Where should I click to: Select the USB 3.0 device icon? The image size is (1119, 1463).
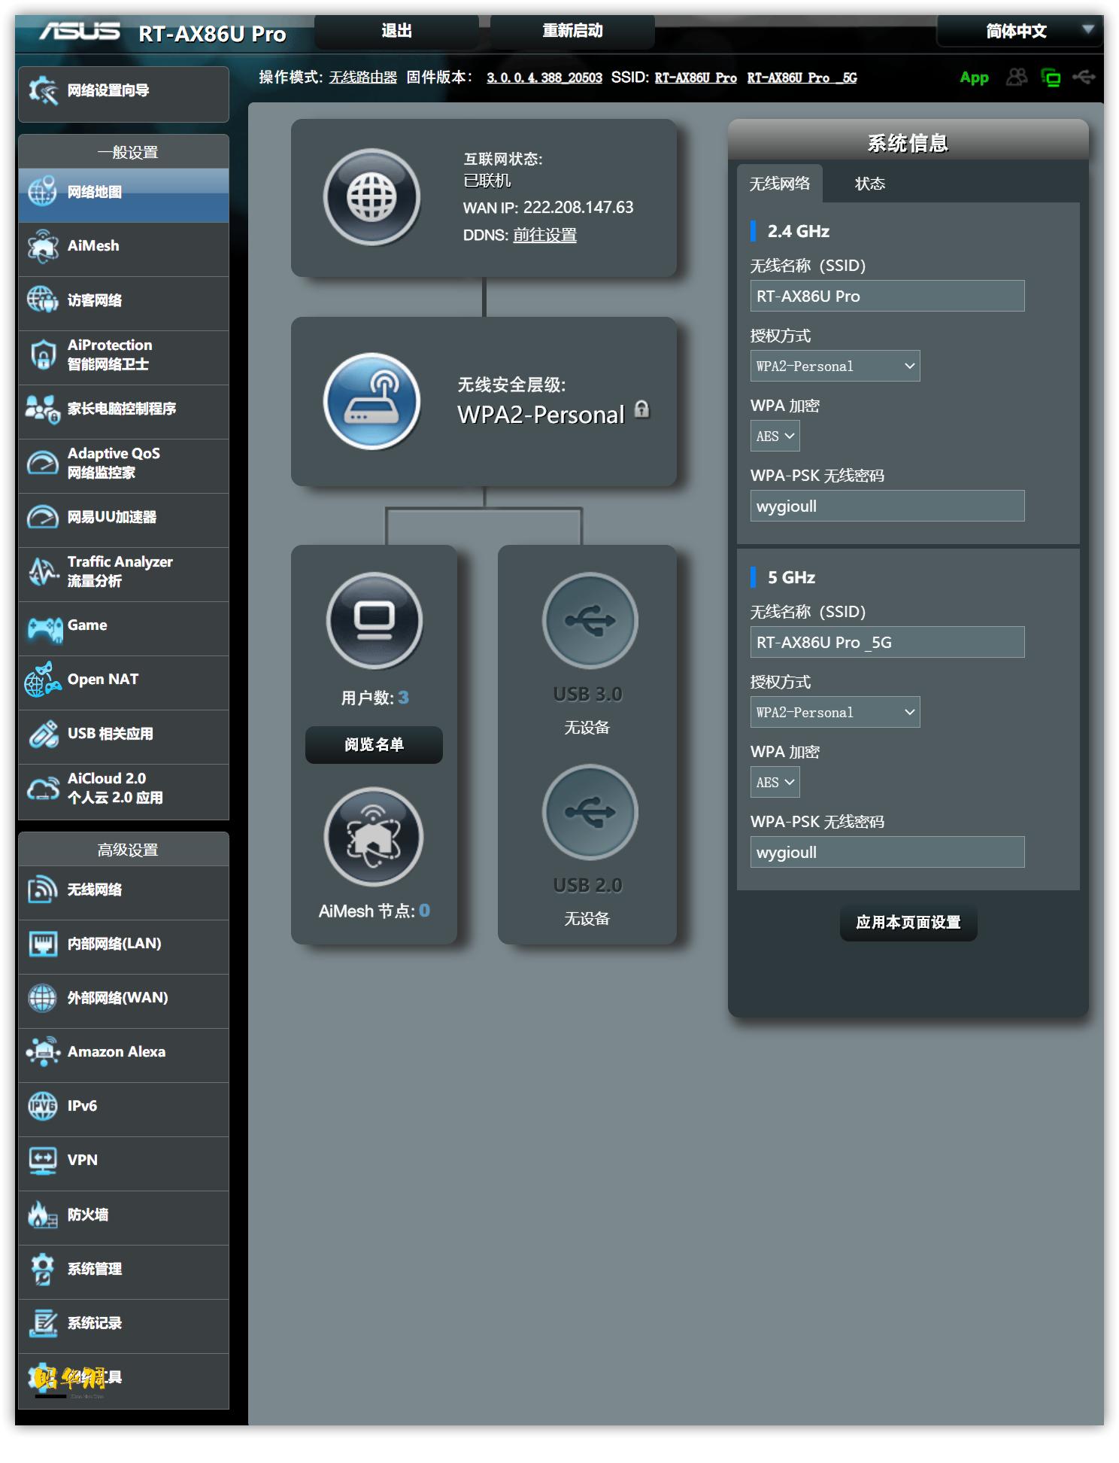[590, 620]
